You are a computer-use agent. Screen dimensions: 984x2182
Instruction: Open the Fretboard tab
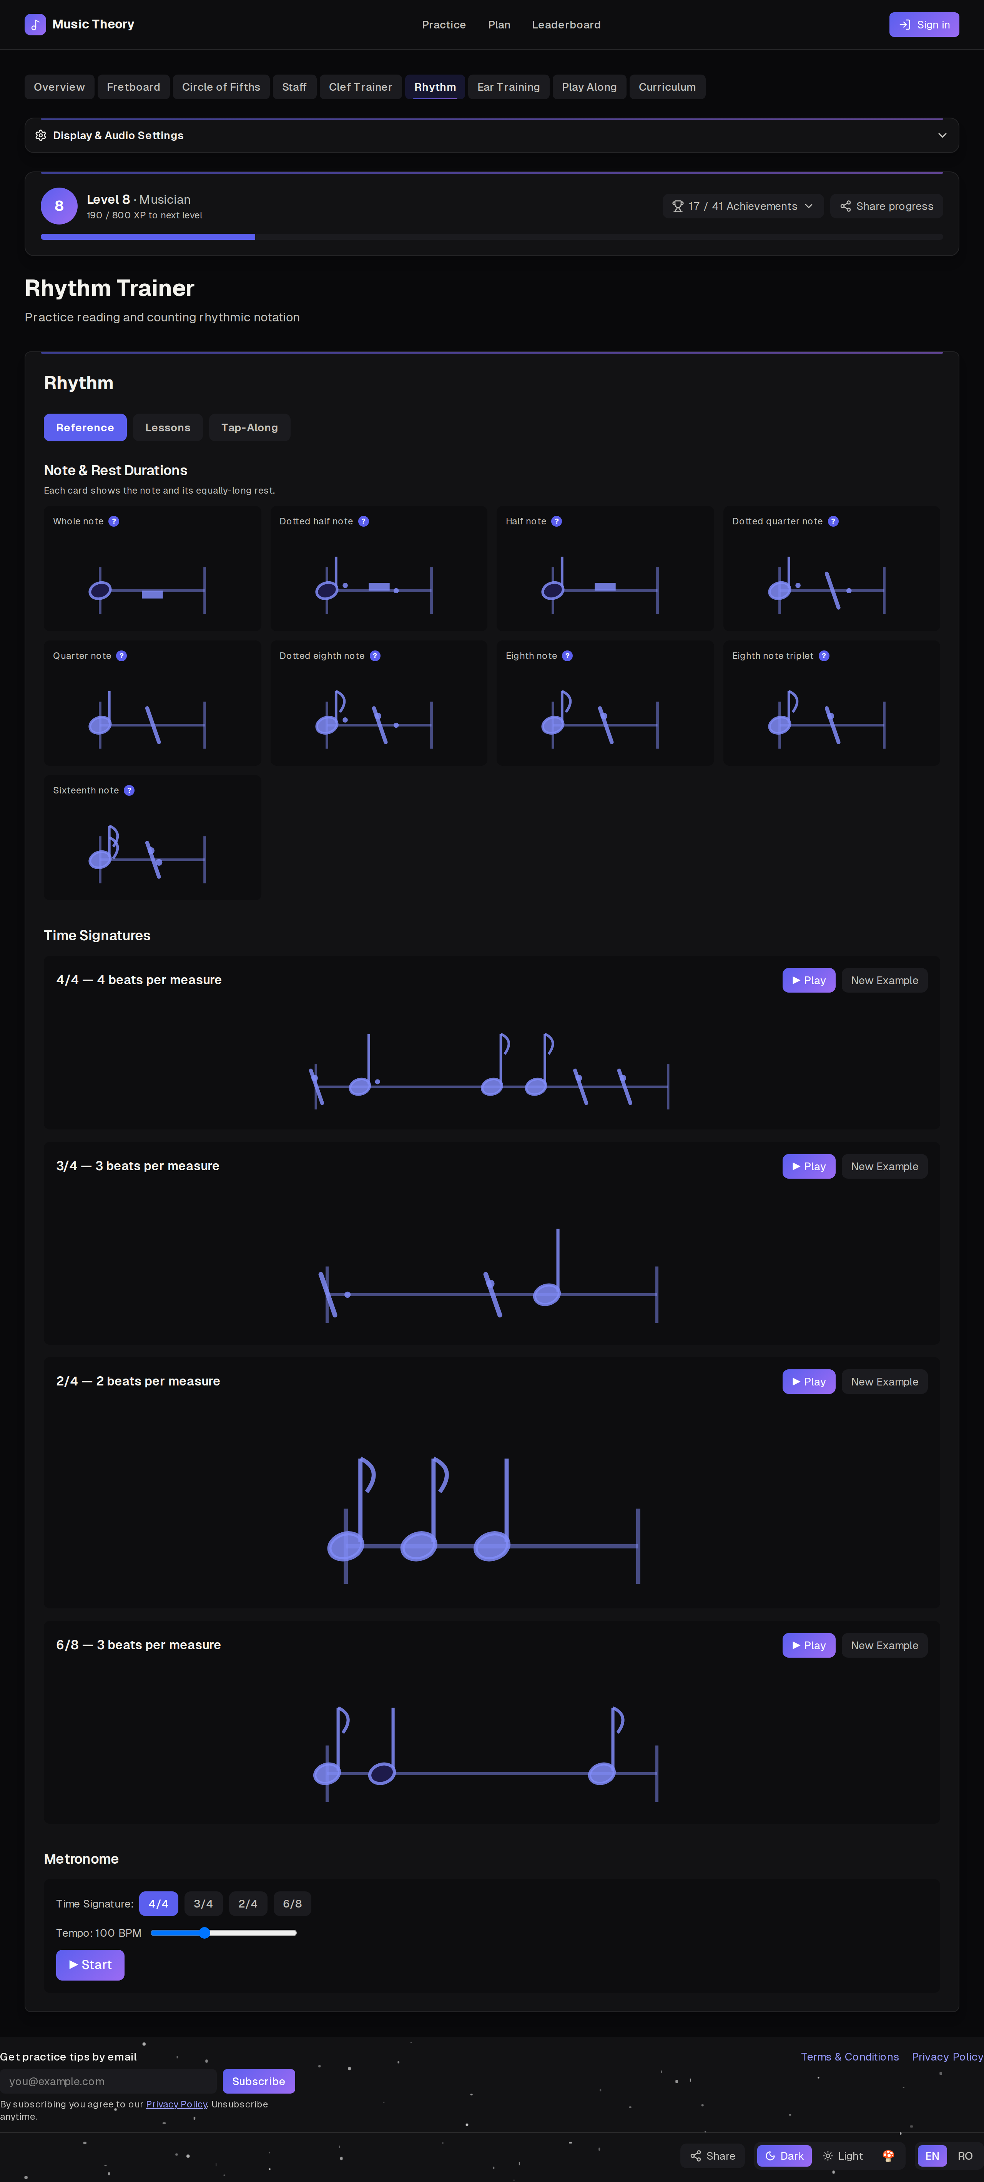coord(134,87)
